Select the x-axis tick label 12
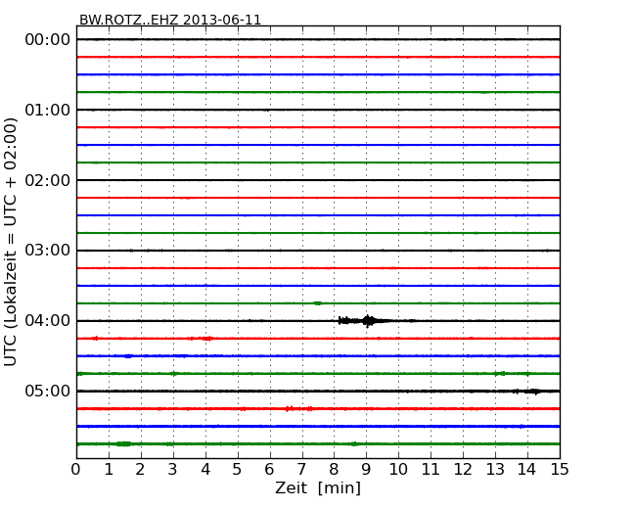This screenshot has height=509, width=636. [x=463, y=470]
